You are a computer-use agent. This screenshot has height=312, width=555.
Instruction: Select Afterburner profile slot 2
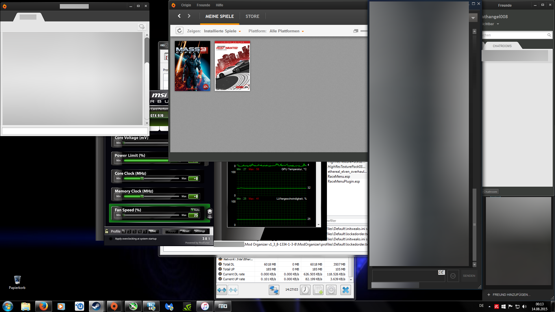(x=129, y=231)
